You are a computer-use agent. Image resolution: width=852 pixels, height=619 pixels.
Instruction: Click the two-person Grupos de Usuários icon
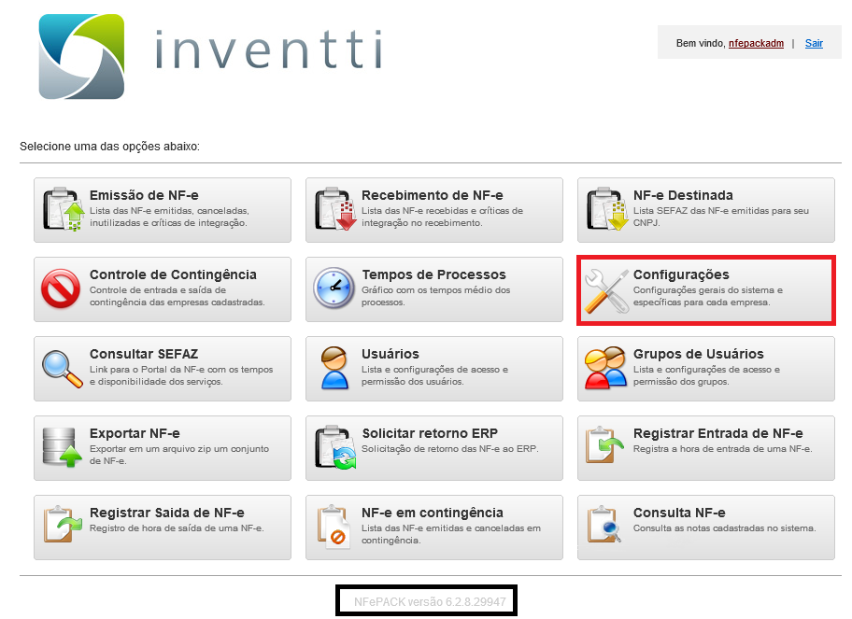606,369
